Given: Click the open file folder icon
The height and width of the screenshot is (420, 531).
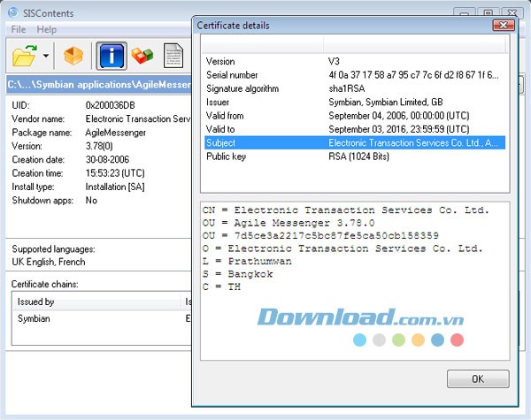Looking at the screenshot, I should point(26,57).
